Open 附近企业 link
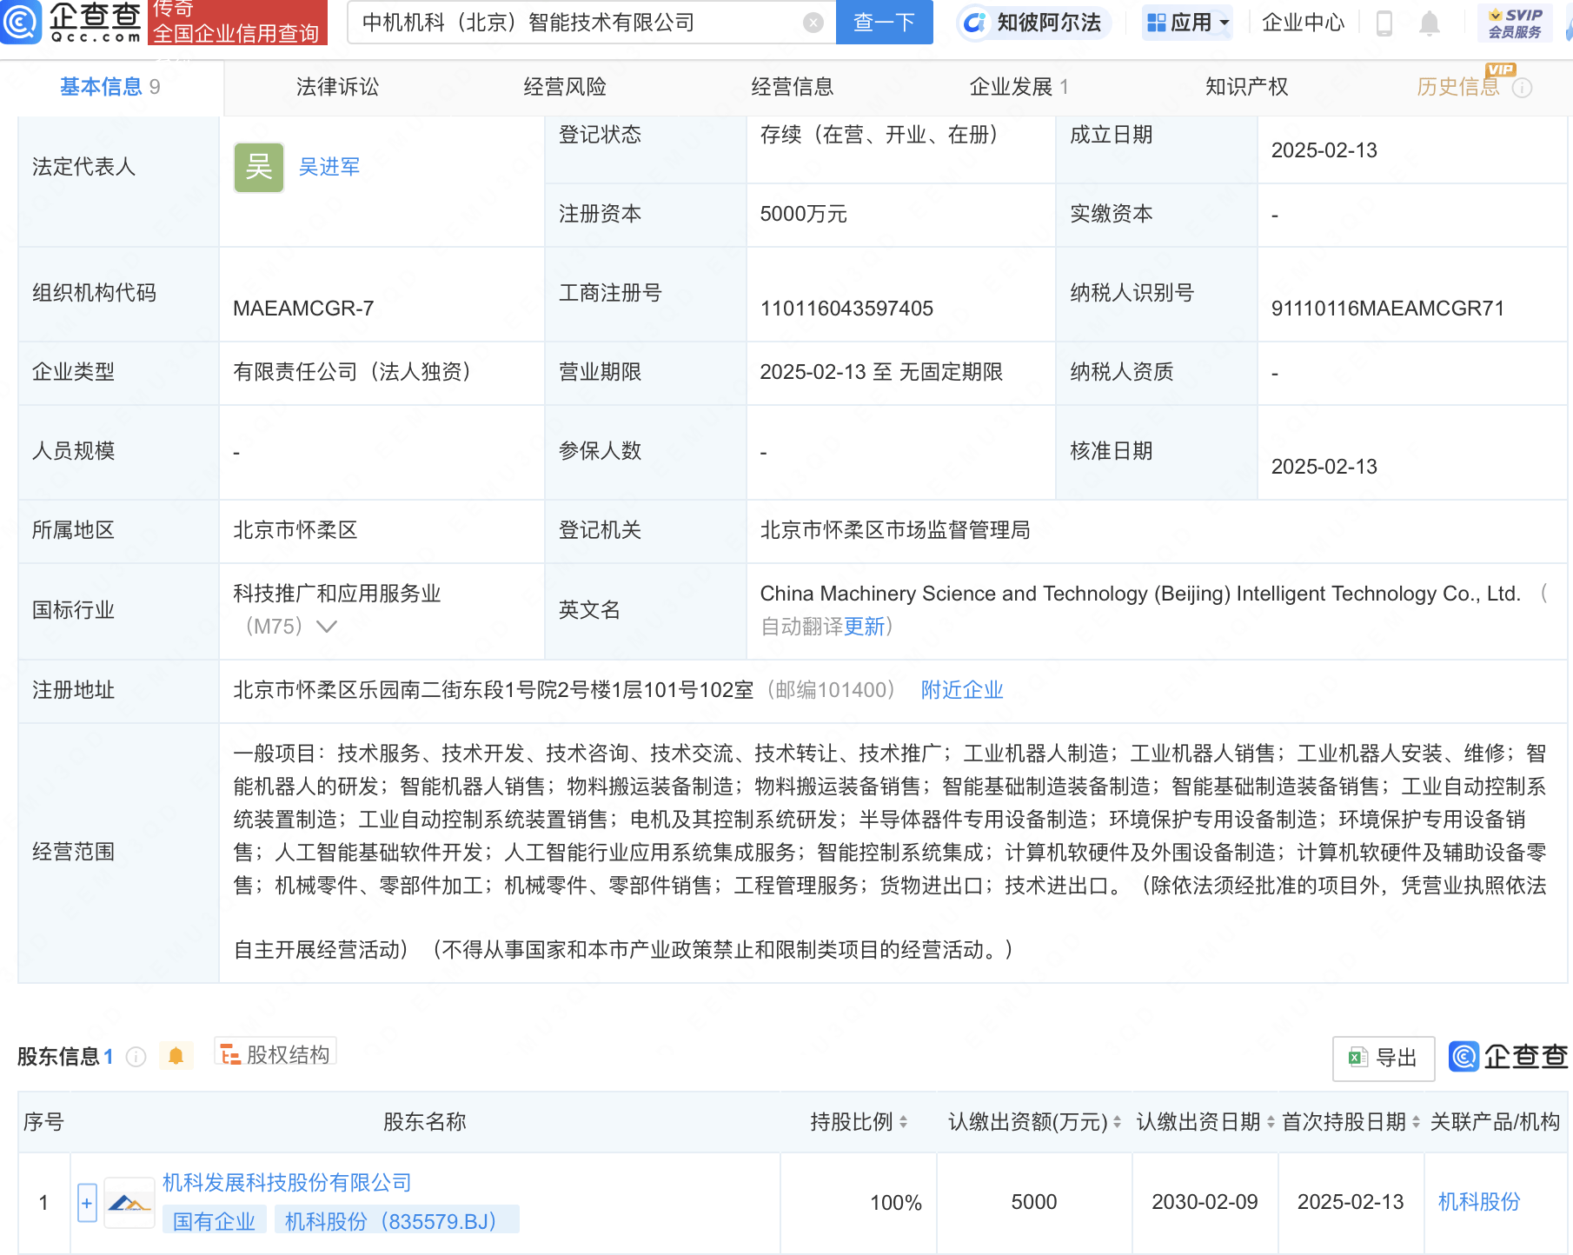The width and height of the screenshot is (1573, 1255). pos(962,690)
